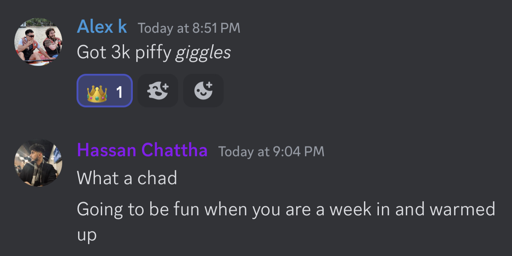
Task: Click the reaction count number 1
Action: [x=119, y=92]
